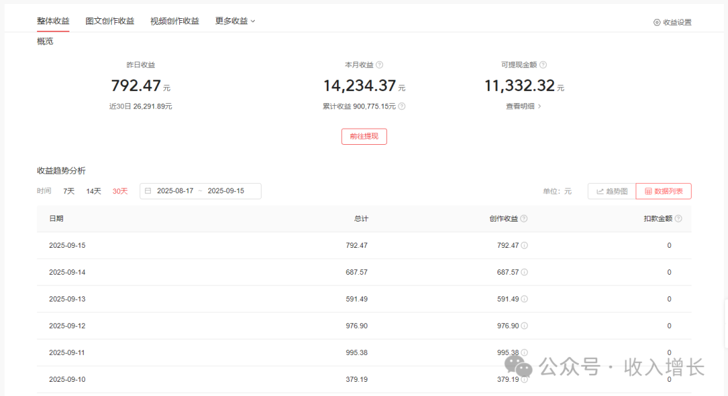The image size is (728, 396).
Task: Click date cell 2025-09-10
Action: [x=67, y=379]
